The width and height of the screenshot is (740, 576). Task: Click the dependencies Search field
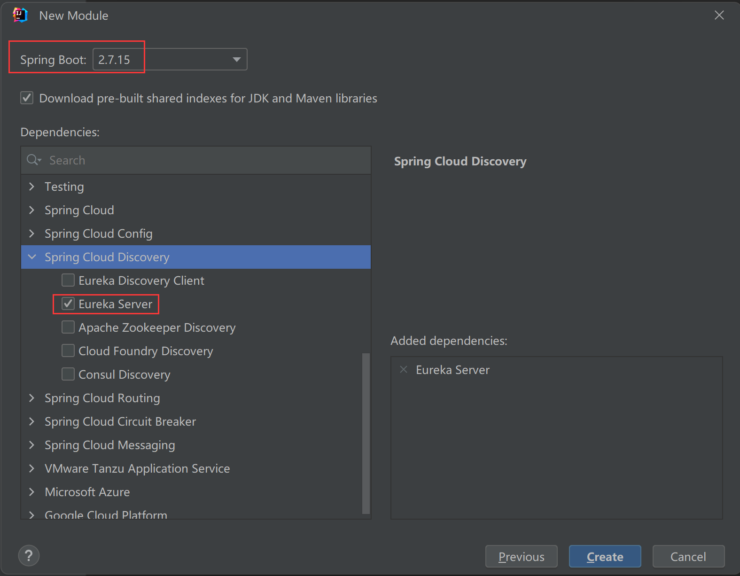[x=196, y=160]
